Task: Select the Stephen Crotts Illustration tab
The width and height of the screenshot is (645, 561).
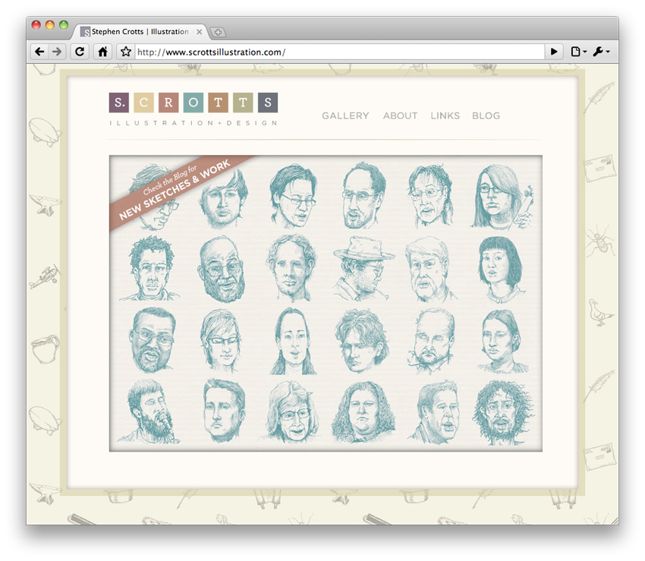Action: 137,32
